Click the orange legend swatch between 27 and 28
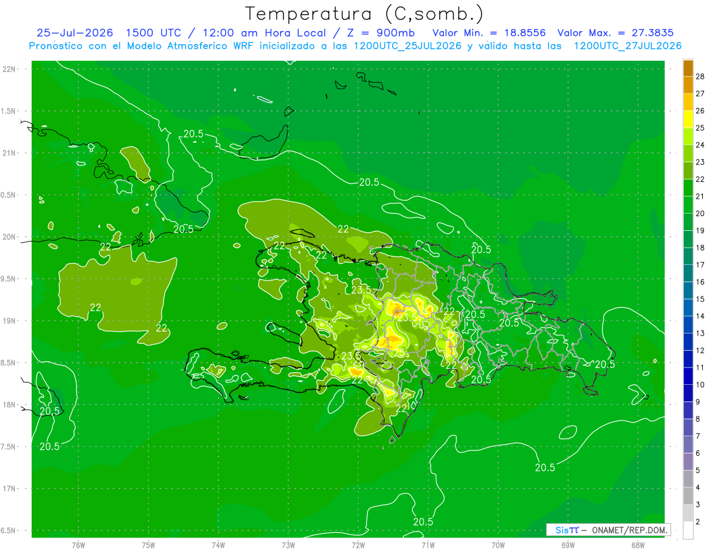716x553 pixels. pos(688,85)
